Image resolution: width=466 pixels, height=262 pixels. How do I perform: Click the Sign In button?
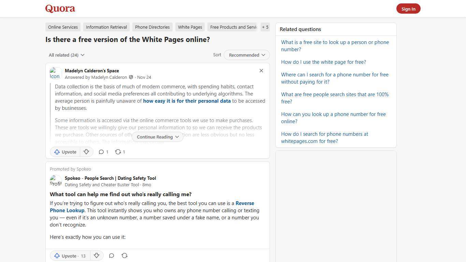[x=408, y=9]
